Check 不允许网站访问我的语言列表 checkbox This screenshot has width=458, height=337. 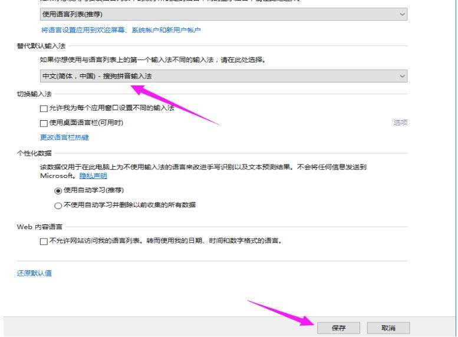[x=44, y=241]
